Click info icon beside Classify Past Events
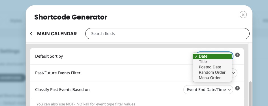This screenshot has height=106, width=268. [237, 88]
